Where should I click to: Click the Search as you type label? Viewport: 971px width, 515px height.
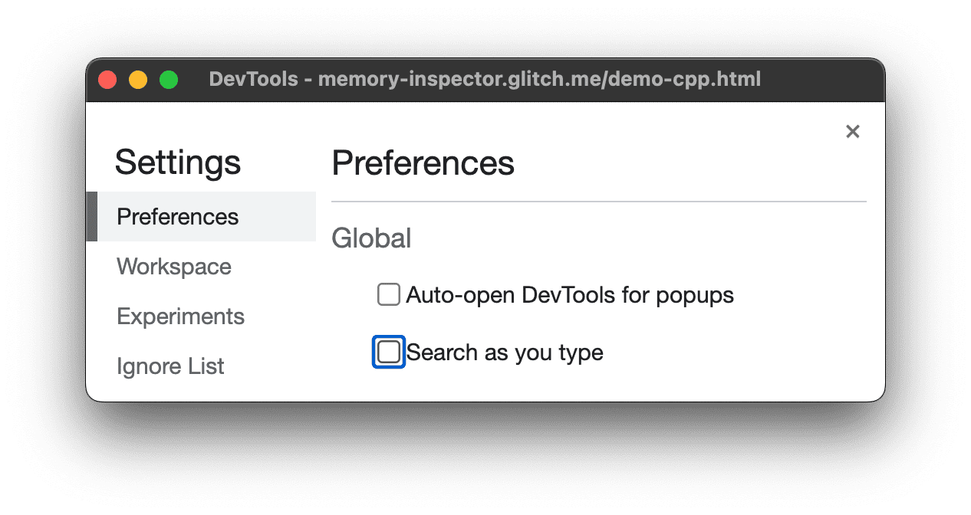(504, 352)
